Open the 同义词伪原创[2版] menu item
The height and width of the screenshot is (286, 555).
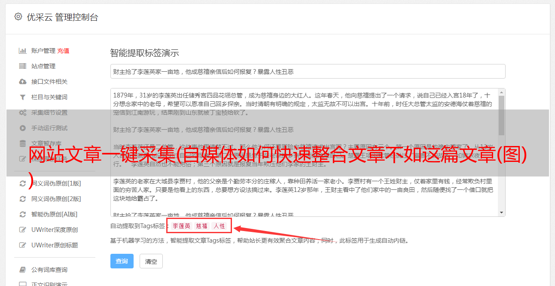click(x=56, y=199)
